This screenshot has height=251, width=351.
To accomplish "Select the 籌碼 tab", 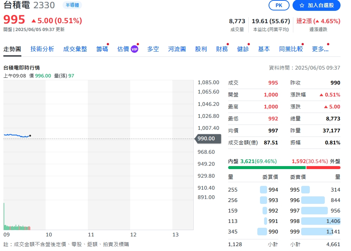I will 102,49.
